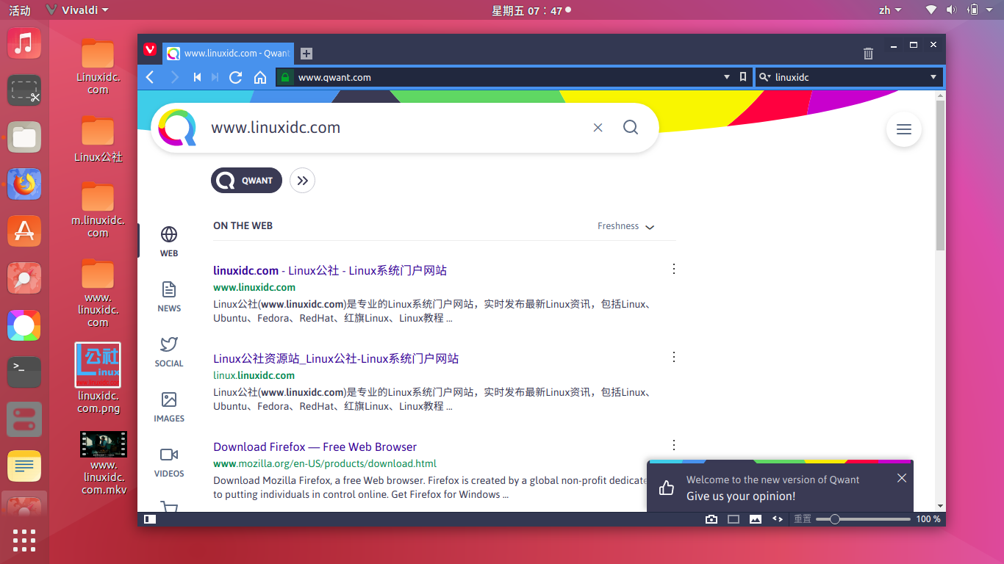Viewport: 1004px width, 564px height.
Task: Click the volume icon in the system tray
Action: point(951,10)
